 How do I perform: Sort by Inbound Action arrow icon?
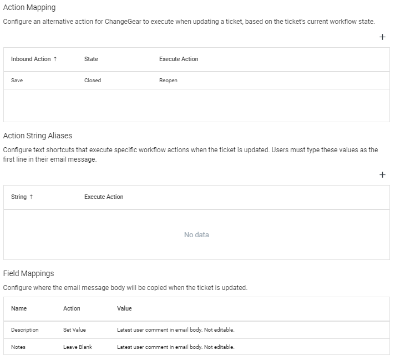tap(55, 59)
